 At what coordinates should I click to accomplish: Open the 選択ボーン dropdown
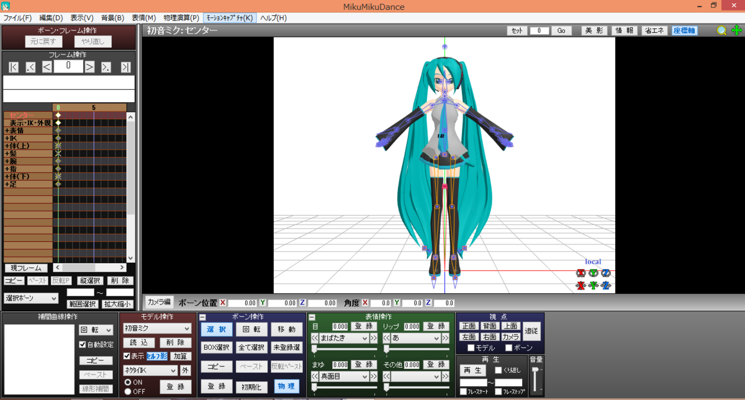(x=31, y=298)
